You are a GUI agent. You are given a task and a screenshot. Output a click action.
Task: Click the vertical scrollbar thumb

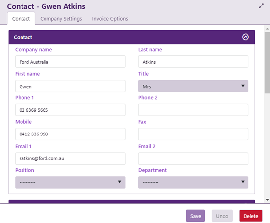pyautogui.click(x=267, y=63)
